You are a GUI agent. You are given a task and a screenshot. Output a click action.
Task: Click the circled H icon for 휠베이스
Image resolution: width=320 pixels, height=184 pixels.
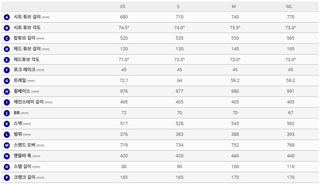point(7,92)
